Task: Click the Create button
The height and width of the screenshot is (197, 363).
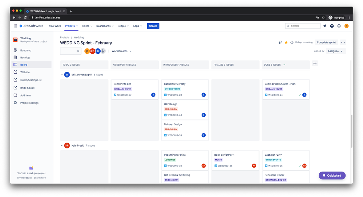Action: coord(153,26)
